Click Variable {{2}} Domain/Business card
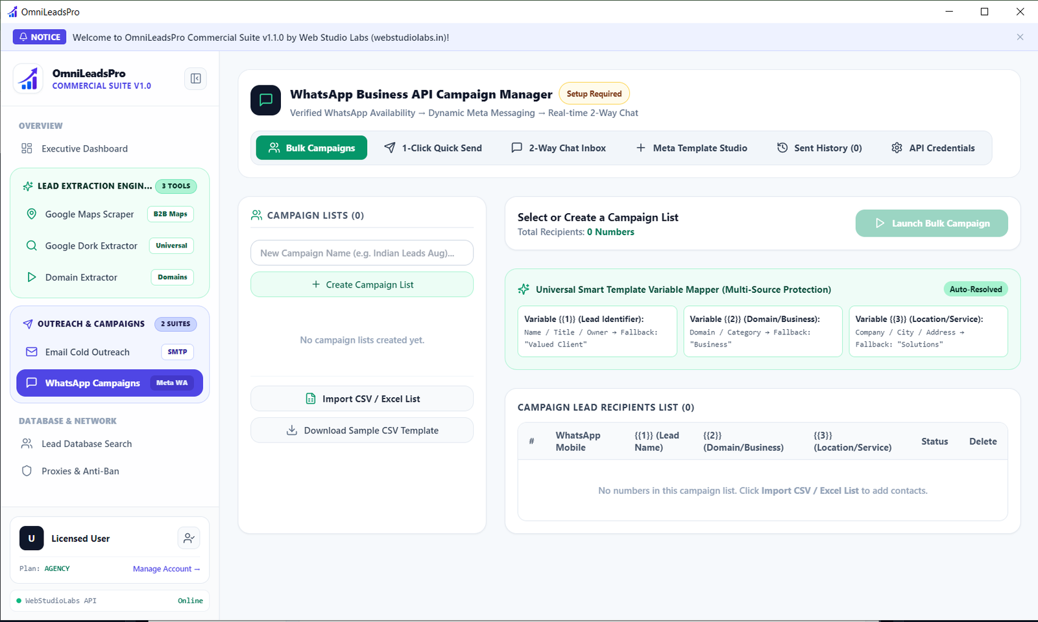Viewport: 1038px width, 622px height. click(x=763, y=331)
